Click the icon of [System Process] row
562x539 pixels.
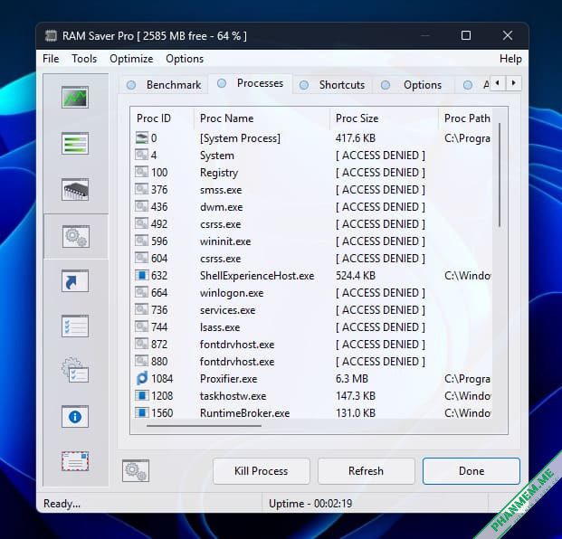click(x=141, y=137)
